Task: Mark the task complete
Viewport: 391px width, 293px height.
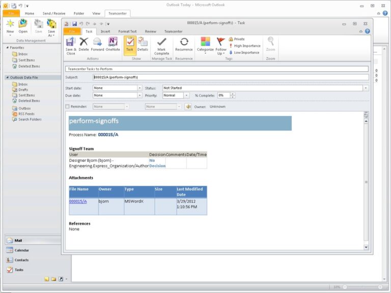Action: pyautogui.click(x=161, y=46)
